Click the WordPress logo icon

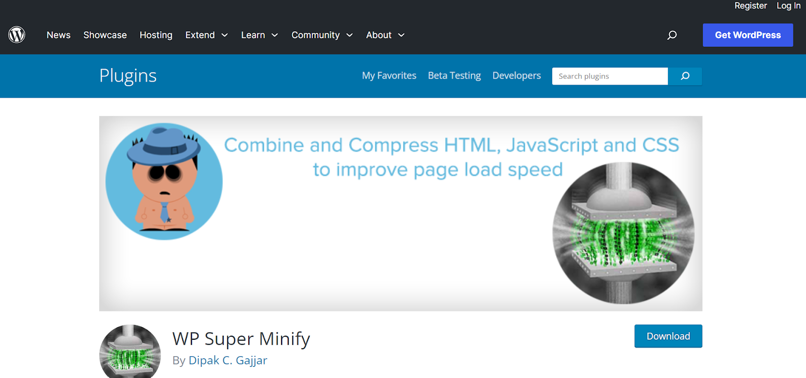17,35
